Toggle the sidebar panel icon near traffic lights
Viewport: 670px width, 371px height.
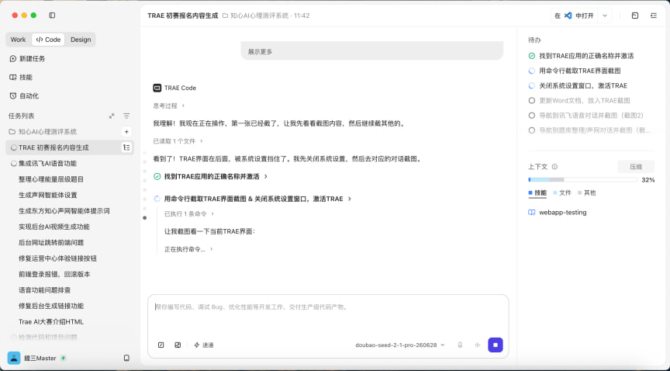click(52, 16)
